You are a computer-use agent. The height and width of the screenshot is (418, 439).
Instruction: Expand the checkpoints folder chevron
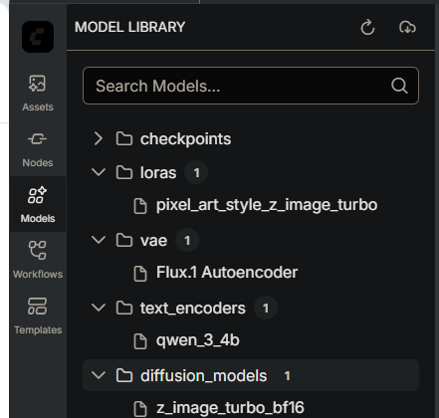click(99, 138)
